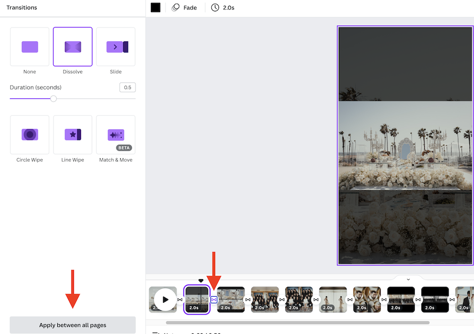Select the Match & Move beta transition

click(115, 135)
